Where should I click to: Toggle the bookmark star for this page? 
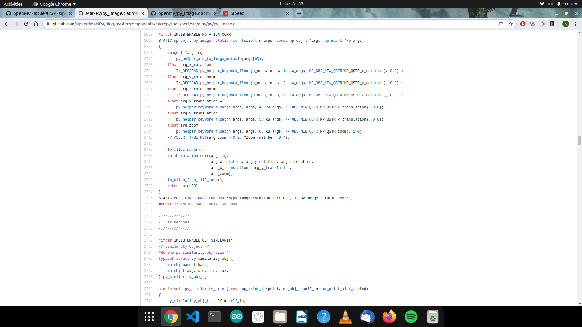[x=511, y=24]
